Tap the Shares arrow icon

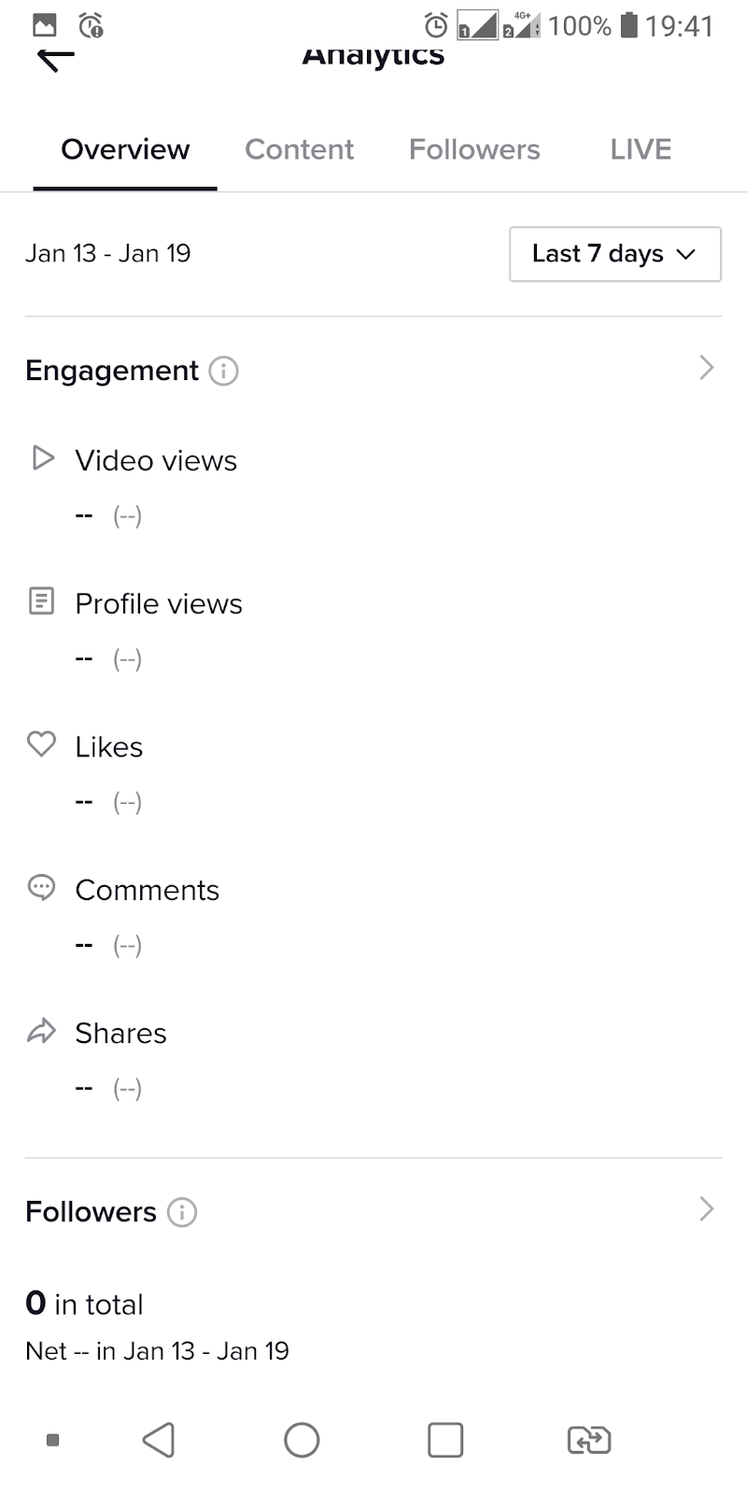[x=41, y=1031]
